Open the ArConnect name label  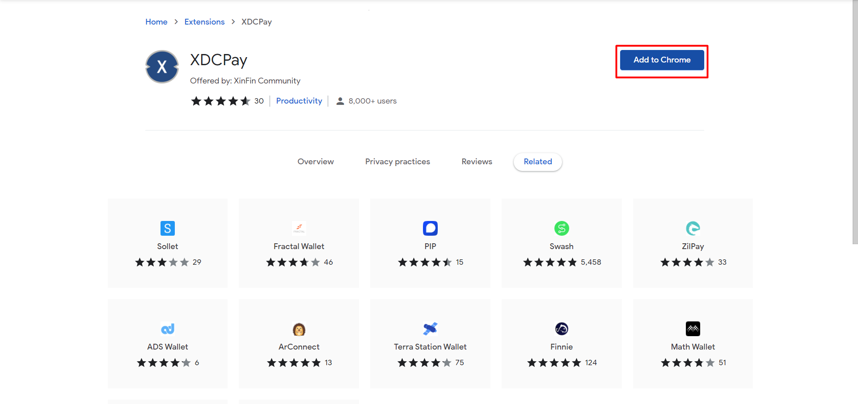[x=299, y=347]
